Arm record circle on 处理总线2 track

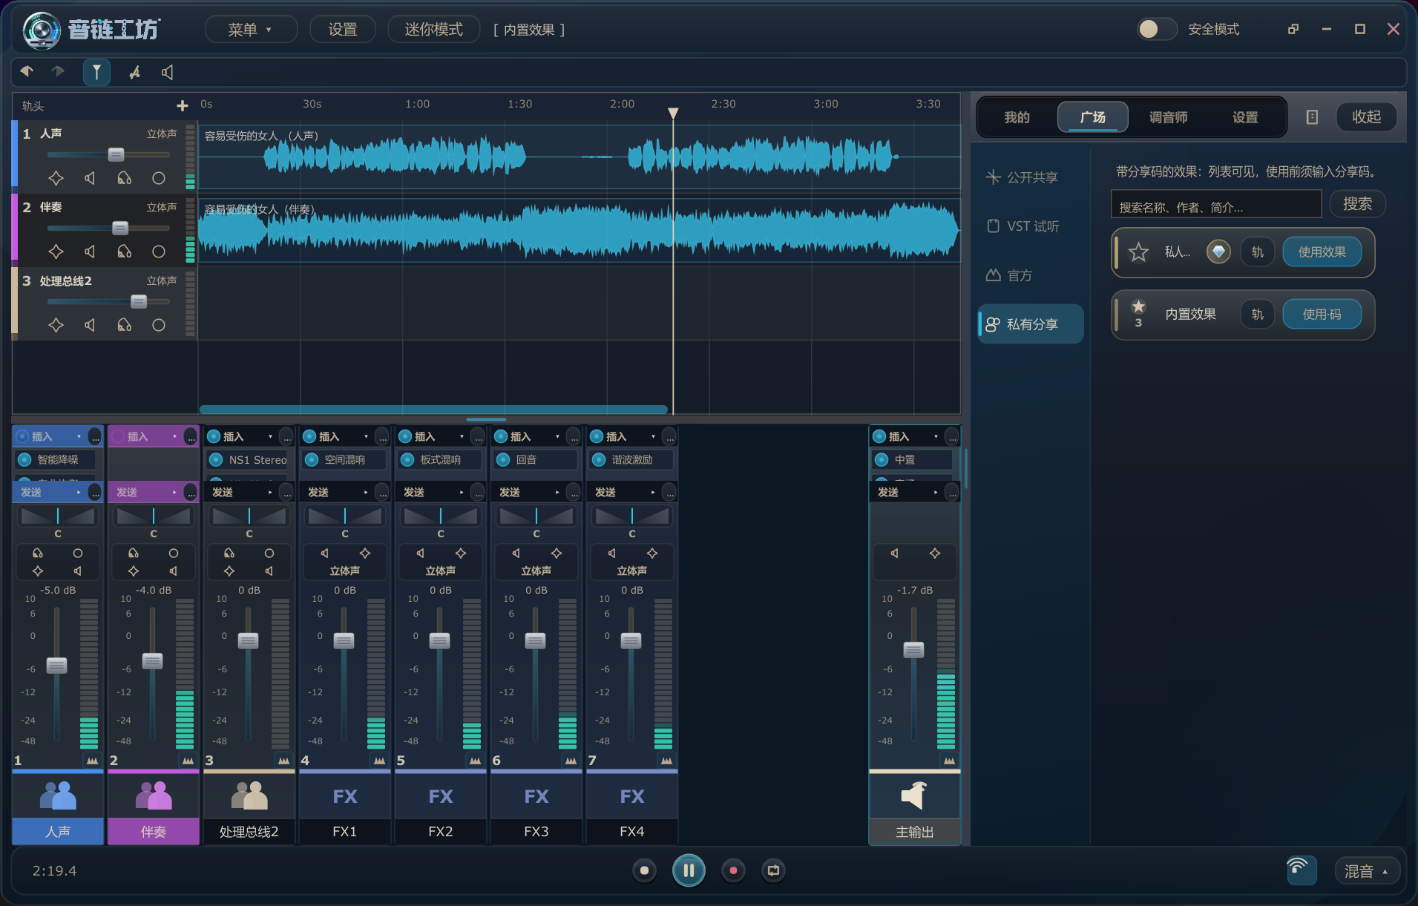click(158, 325)
